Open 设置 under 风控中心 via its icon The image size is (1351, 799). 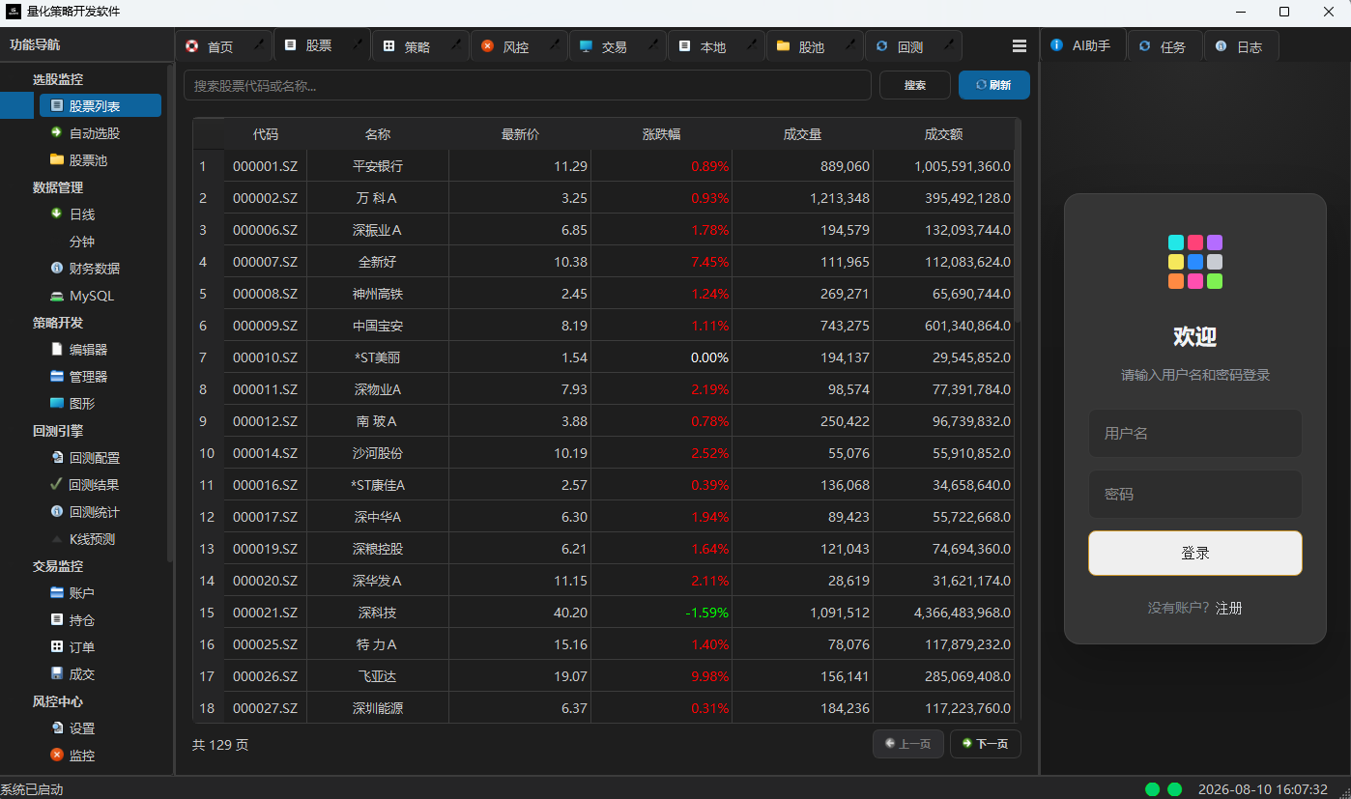tap(57, 728)
